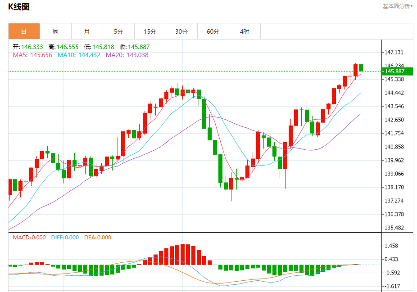Open the 60分 interval tab
The image size is (417, 292).
213,31
